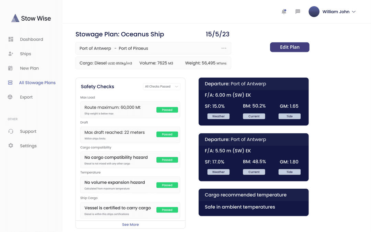
Task: Open the All Checks Passed dropdown
Action: tap(161, 86)
